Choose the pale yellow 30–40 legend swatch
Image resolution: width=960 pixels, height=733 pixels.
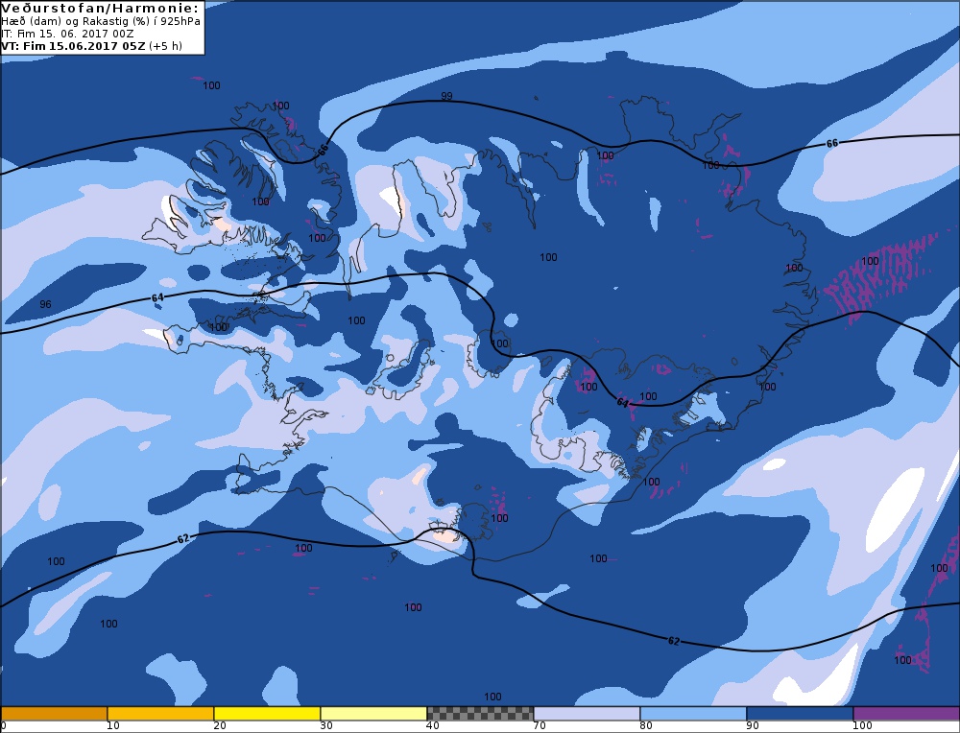[373, 714]
